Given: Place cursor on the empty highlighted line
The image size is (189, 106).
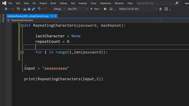Looking at the screenshot, I should coord(106,47).
